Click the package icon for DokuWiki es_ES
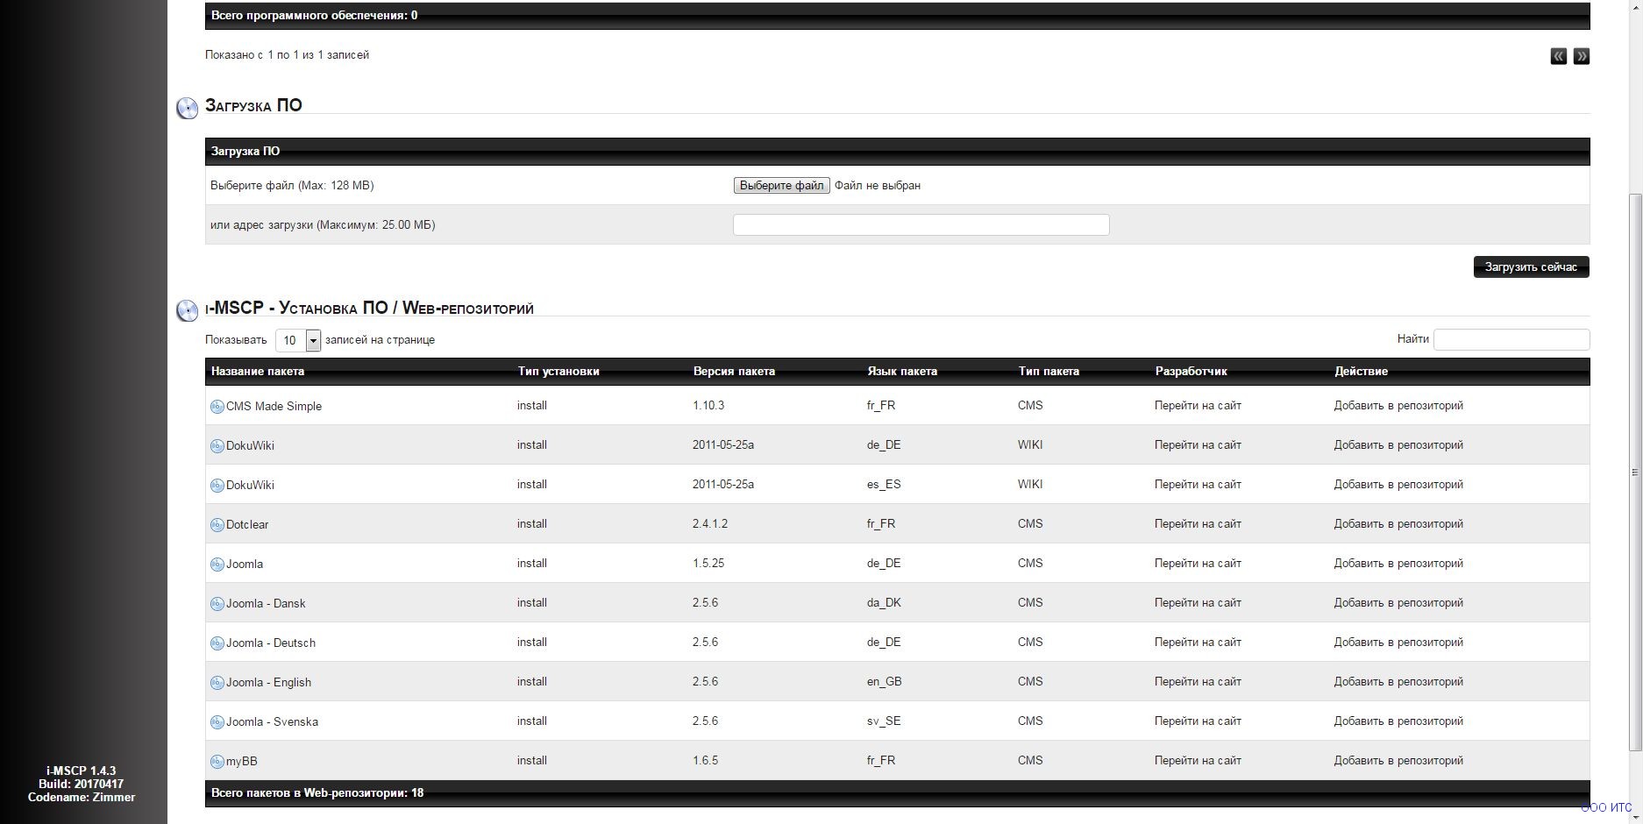This screenshot has height=824, width=1643. tap(217, 486)
